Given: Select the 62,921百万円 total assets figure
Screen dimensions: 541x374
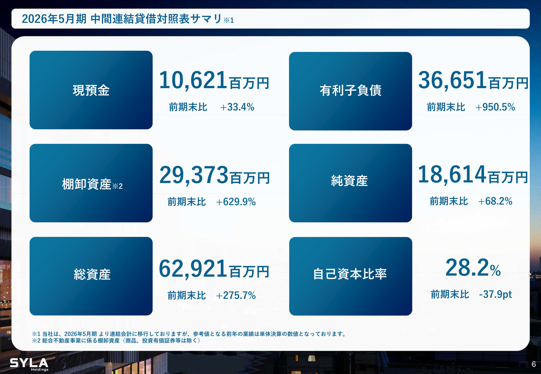Looking at the screenshot, I should coord(214,269).
